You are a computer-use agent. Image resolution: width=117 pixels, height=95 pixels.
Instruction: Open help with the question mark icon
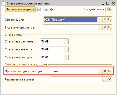tap(109, 9)
